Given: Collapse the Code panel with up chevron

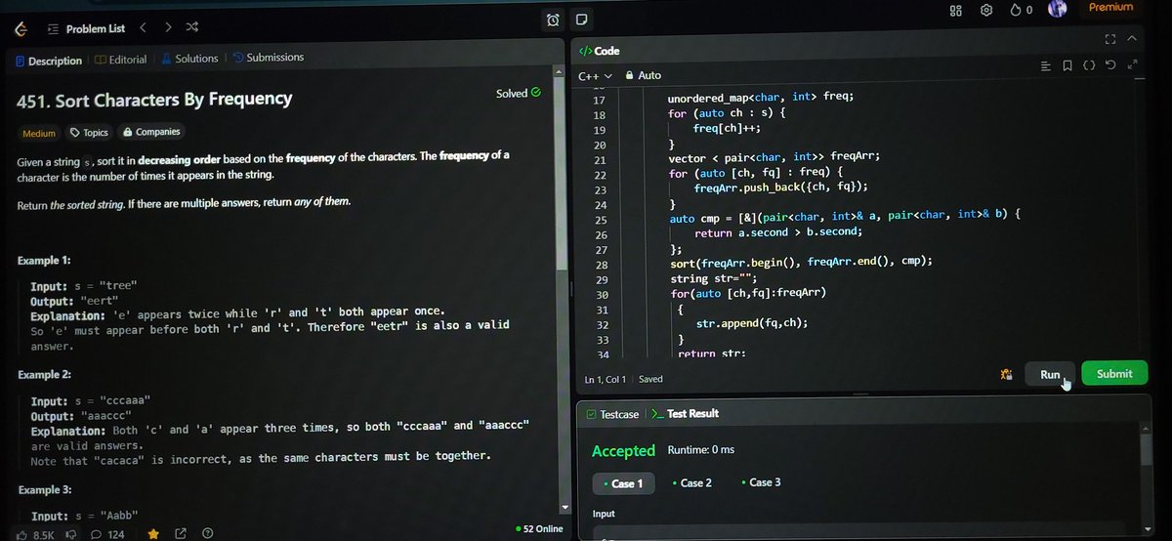Looking at the screenshot, I should coord(1132,39).
